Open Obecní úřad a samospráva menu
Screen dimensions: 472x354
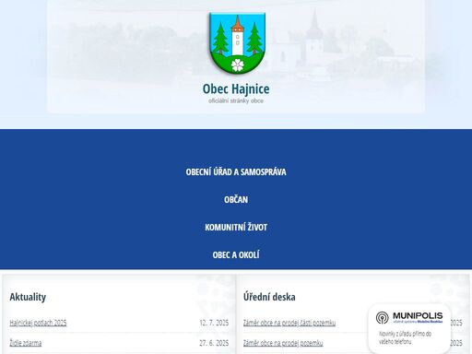(236, 171)
